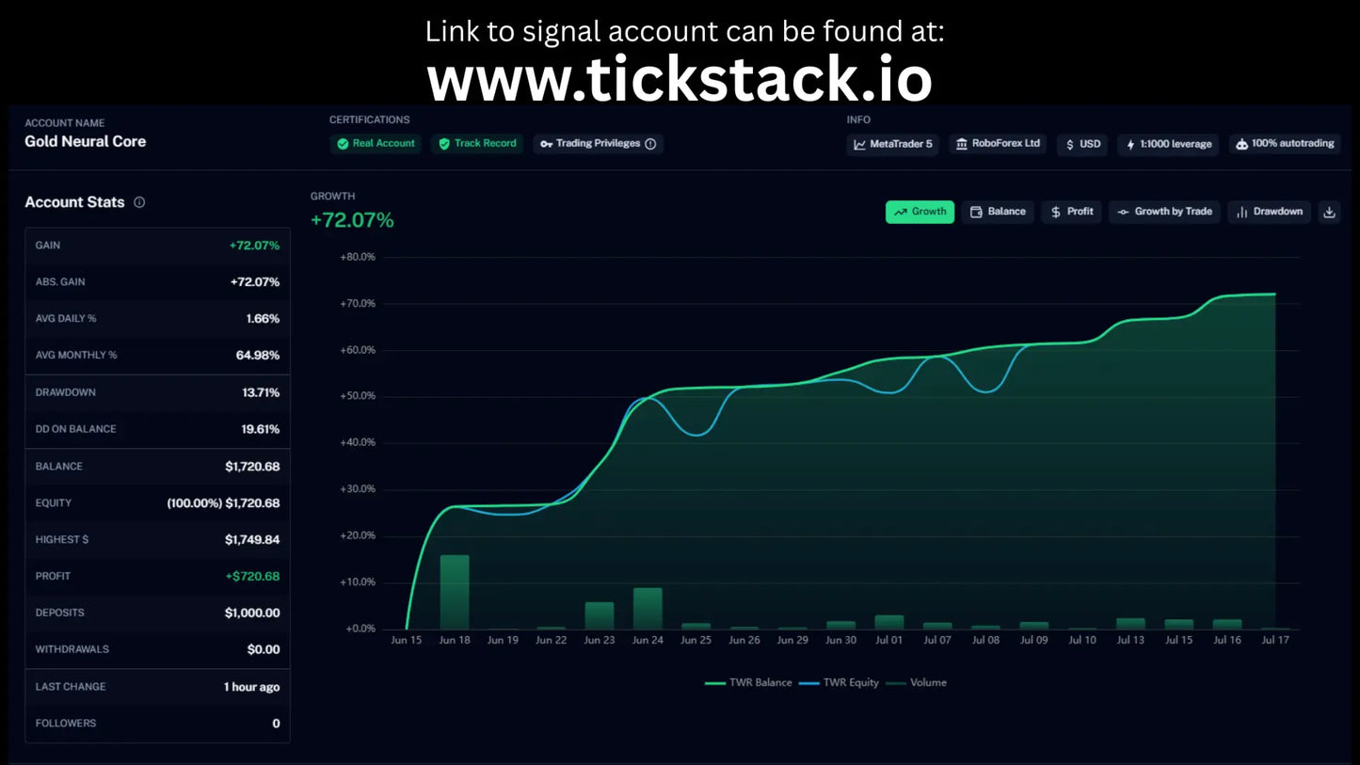Image resolution: width=1360 pixels, height=765 pixels.
Task: Click the RoboForex Ltd broker badge
Action: tap(998, 144)
